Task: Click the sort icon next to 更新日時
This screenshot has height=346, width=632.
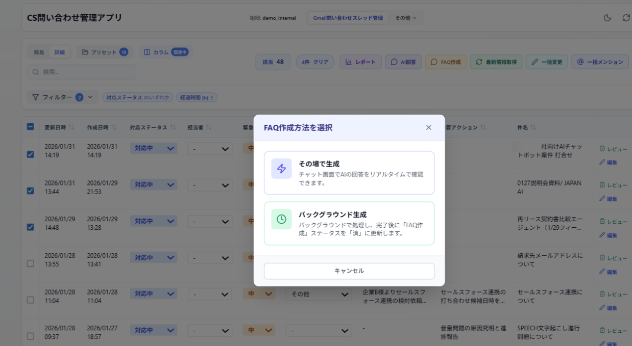Action: click(x=71, y=127)
